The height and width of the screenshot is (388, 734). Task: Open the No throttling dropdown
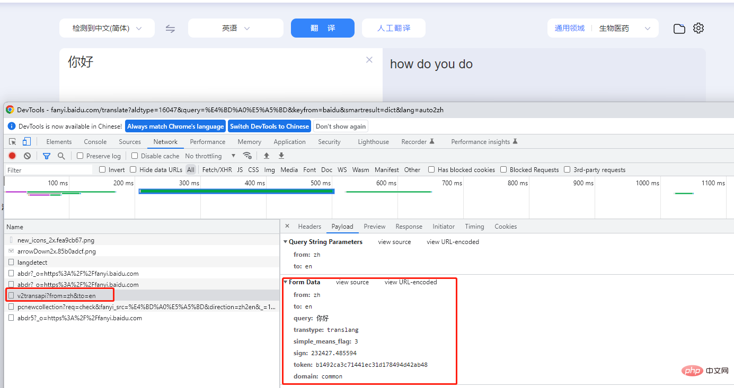click(x=210, y=156)
